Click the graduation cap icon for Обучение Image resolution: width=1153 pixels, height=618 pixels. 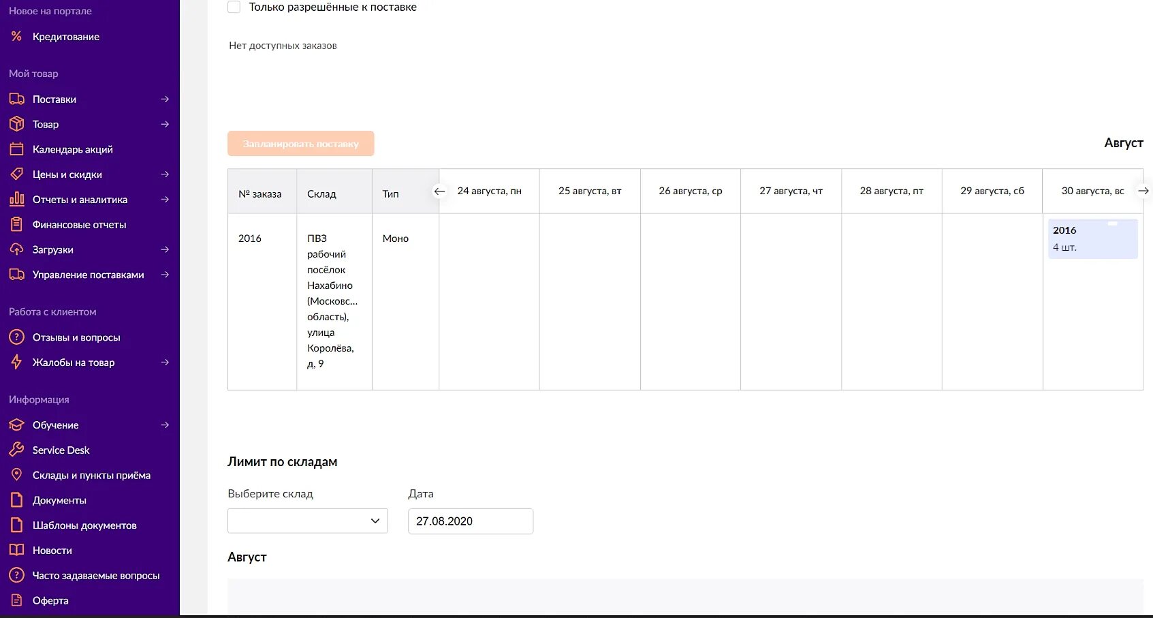click(x=16, y=424)
